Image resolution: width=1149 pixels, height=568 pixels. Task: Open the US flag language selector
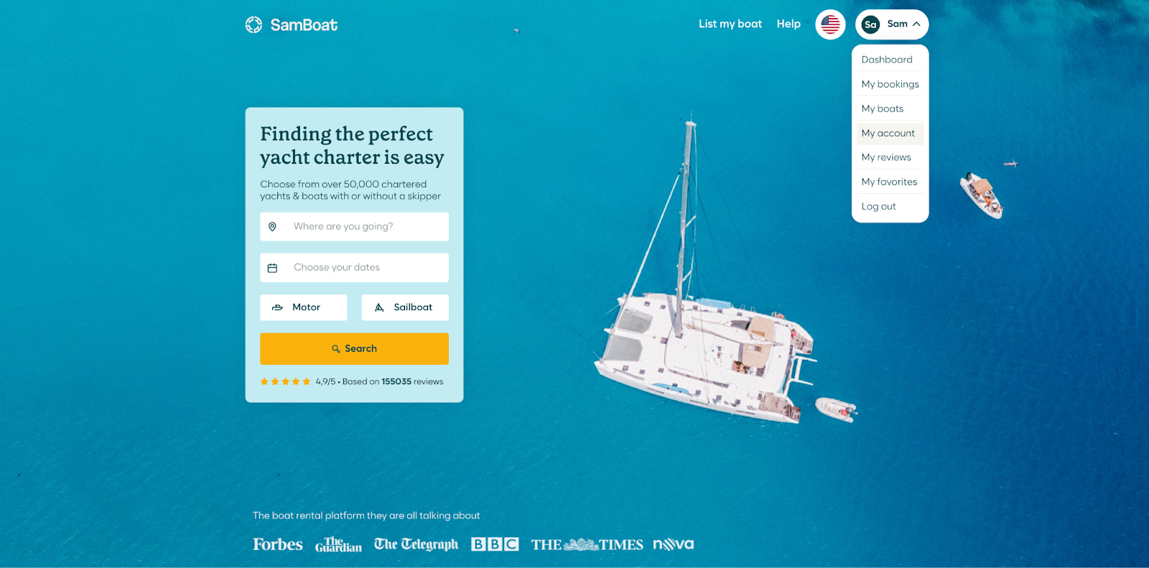830,24
